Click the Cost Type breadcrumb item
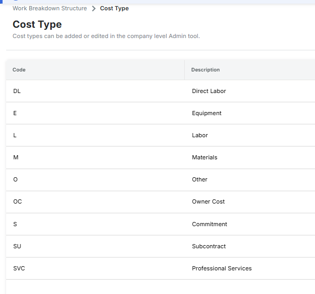The height and width of the screenshot is (294, 315). coord(114,8)
